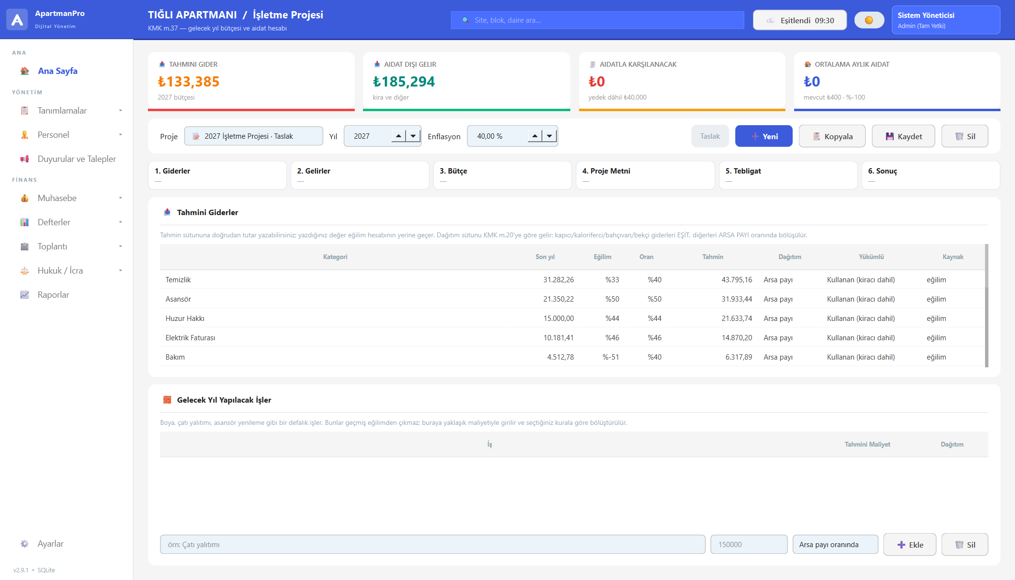
Task: Click the plus icon on Ekle button
Action: click(x=901, y=545)
